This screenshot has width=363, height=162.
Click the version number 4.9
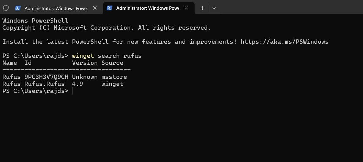(77, 84)
